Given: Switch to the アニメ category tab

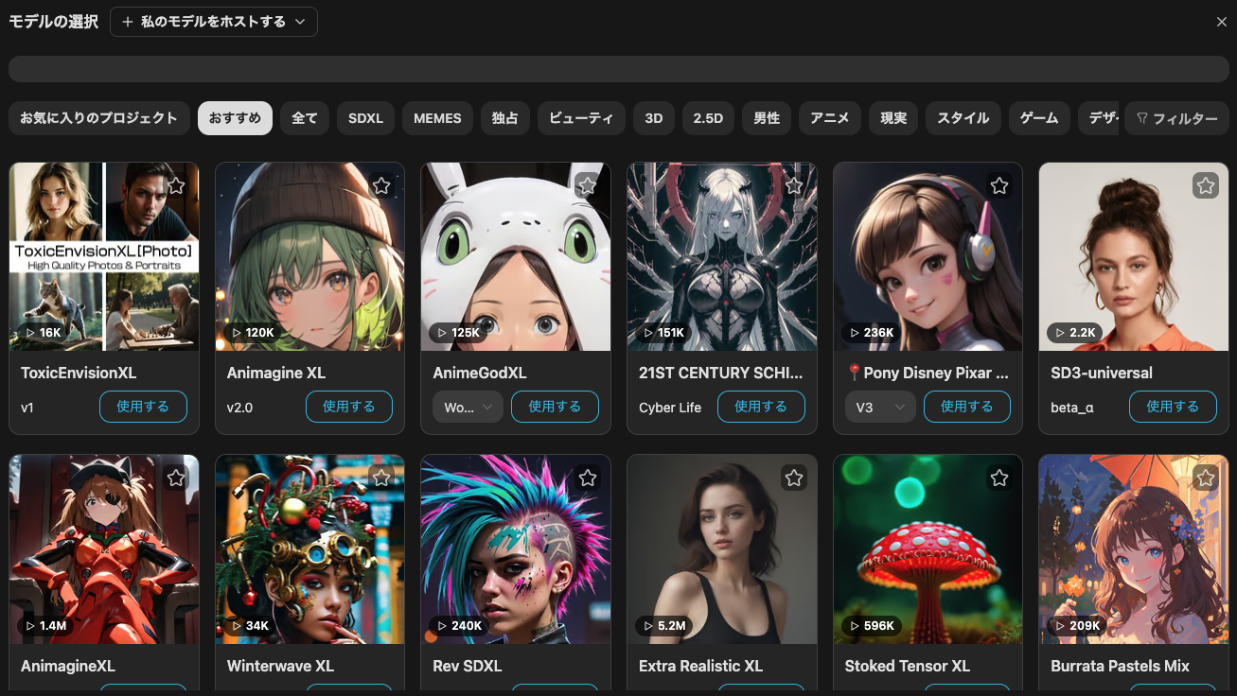Looking at the screenshot, I should click(x=830, y=118).
